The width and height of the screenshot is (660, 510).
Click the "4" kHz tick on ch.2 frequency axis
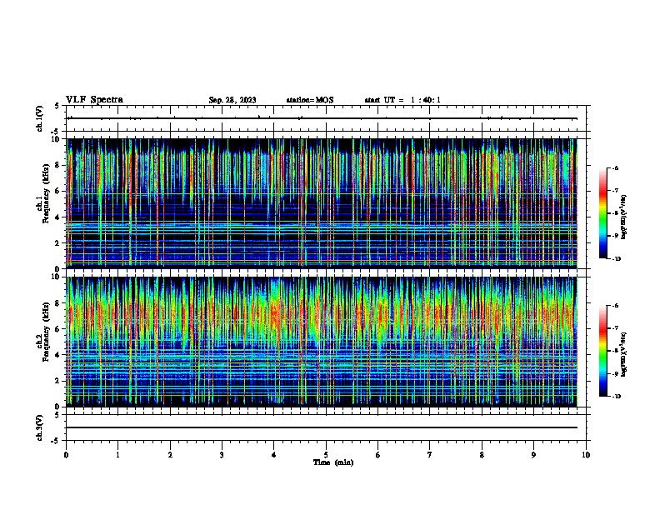tap(58, 355)
